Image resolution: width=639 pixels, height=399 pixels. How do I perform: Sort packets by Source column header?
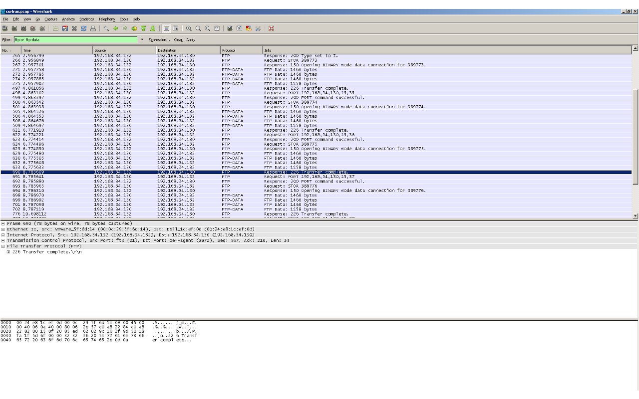click(x=125, y=50)
